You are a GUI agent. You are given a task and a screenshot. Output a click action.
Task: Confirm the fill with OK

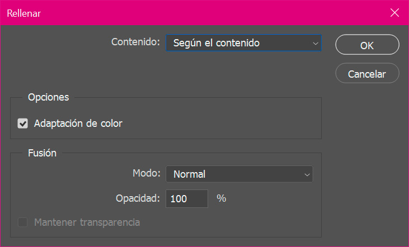367,45
